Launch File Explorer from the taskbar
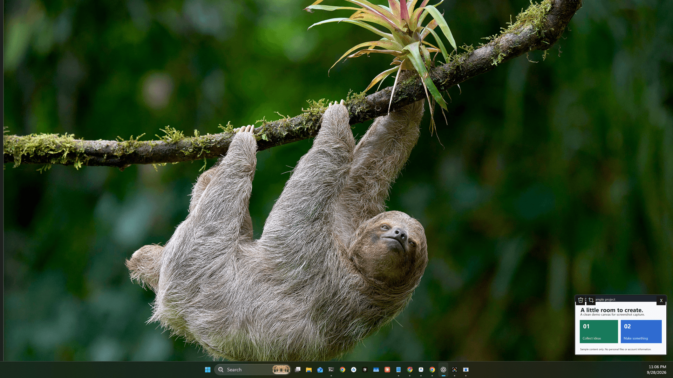 (x=309, y=370)
